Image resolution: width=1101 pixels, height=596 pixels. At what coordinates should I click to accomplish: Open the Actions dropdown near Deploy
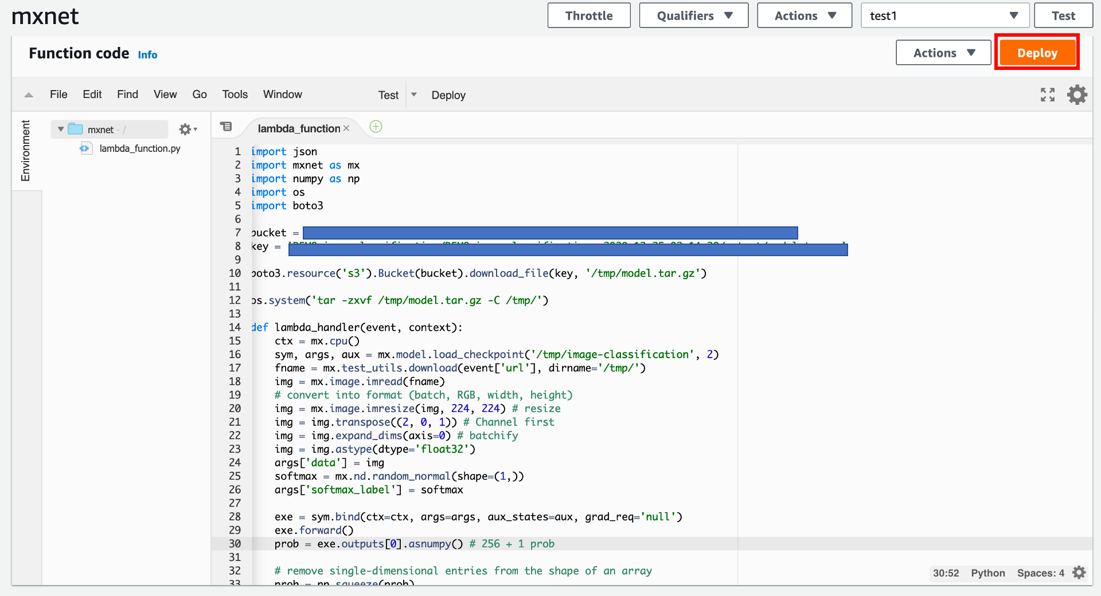pos(943,52)
